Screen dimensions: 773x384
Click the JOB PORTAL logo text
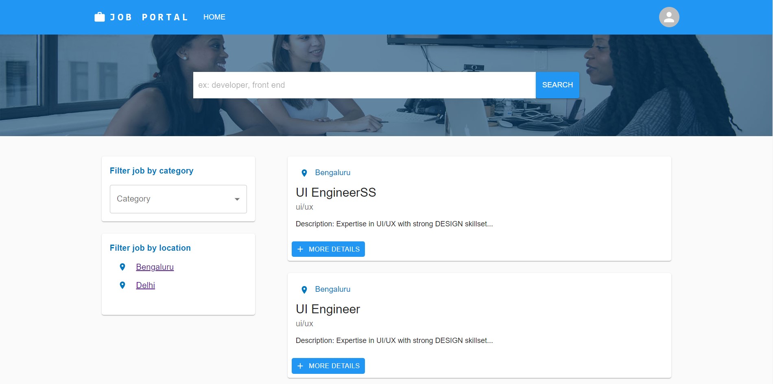[149, 17]
